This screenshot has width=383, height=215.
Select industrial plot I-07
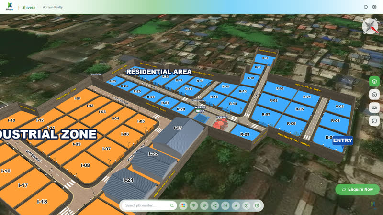pyautogui.click(x=106, y=150)
